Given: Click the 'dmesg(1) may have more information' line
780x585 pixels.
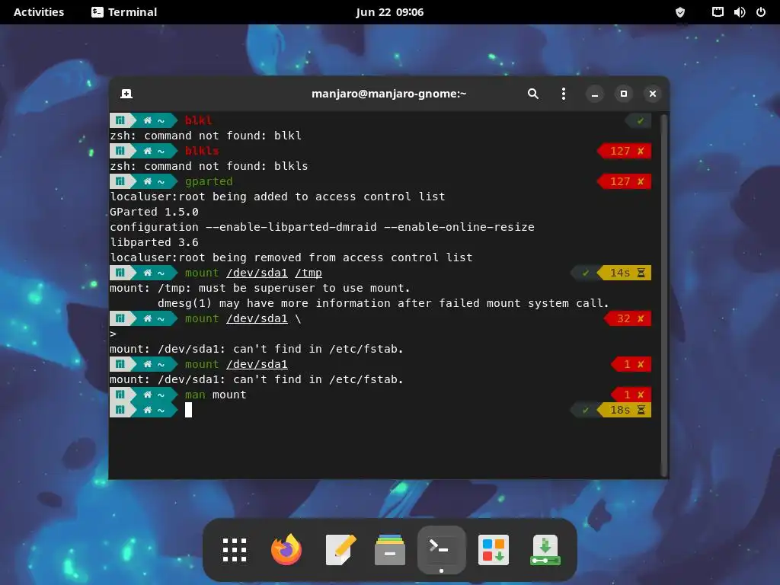Looking at the screenshot, I should pos(383,303).
